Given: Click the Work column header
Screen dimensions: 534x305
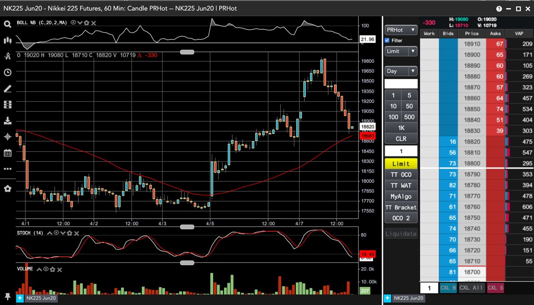Looking at the screenshot, I should (429, 34).
